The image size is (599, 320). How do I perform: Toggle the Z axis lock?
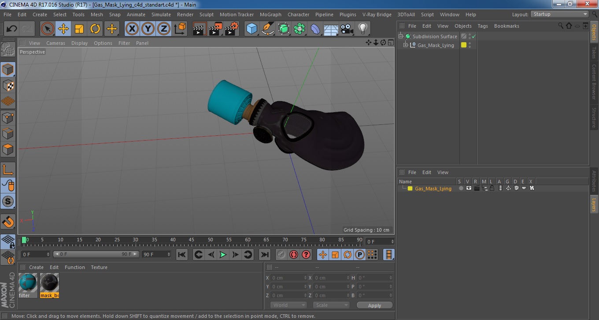[x=164, y=29]
